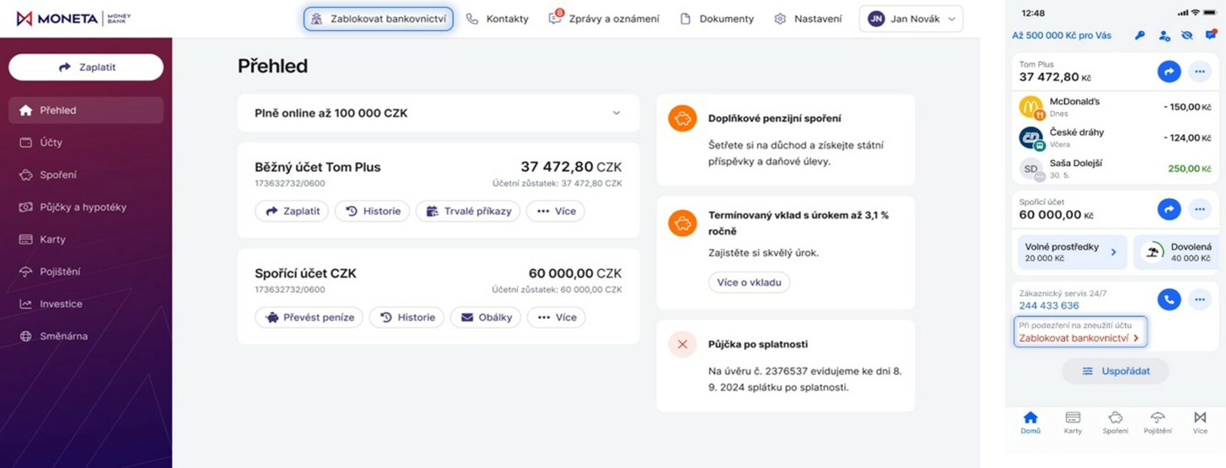1226x468 pixels.
Task: Click the Termínovaný vklad piggy icon
Action: click(683, 223)
